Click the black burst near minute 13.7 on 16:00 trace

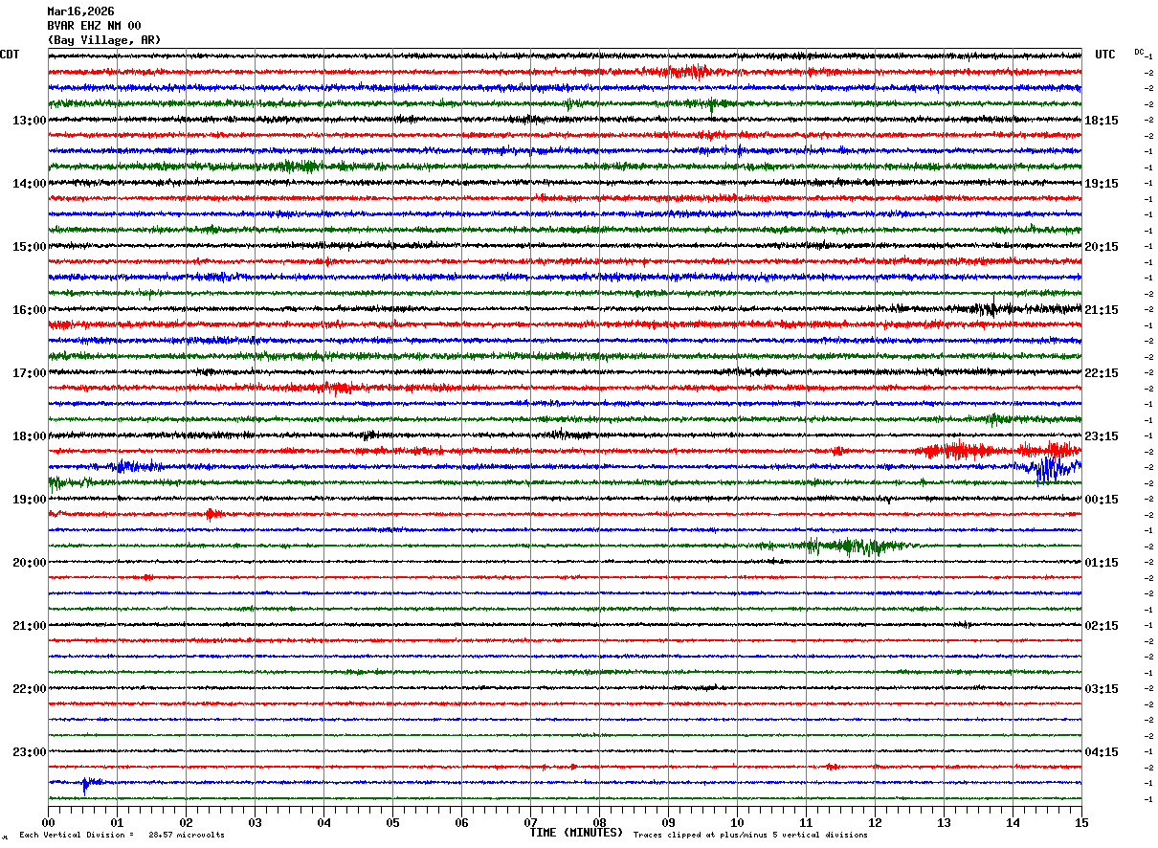992,308
